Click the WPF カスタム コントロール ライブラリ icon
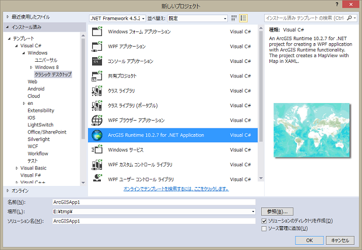The image size is (362, 250). tap(97, 164)
